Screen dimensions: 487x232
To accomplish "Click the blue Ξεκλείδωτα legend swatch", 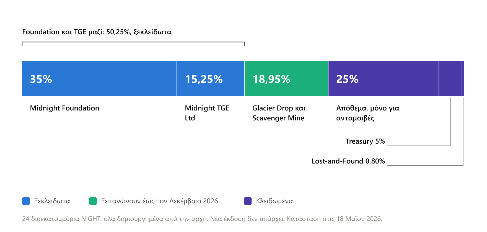I will [x=26, y=201].
